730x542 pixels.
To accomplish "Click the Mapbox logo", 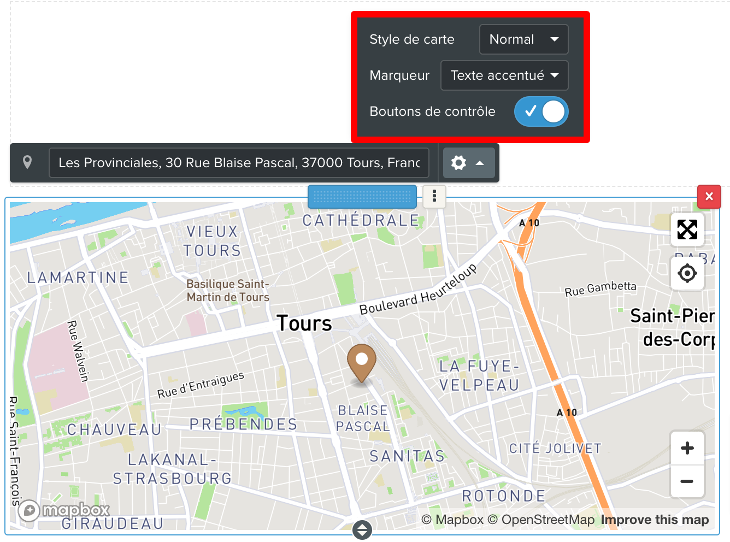I will [64, 511].
